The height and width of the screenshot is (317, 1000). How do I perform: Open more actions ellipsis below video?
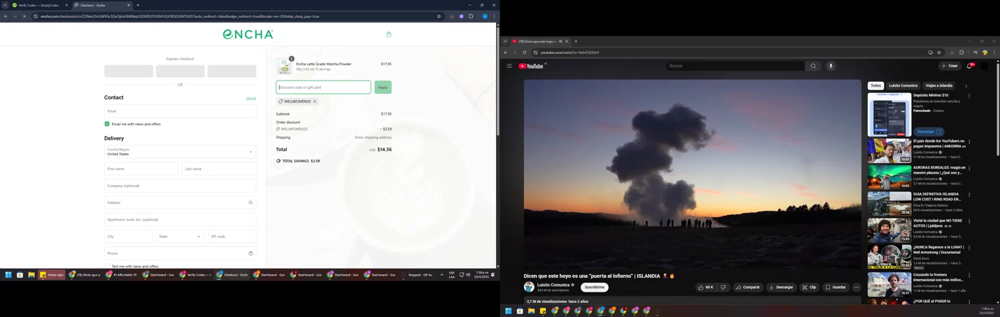(857, 287)
